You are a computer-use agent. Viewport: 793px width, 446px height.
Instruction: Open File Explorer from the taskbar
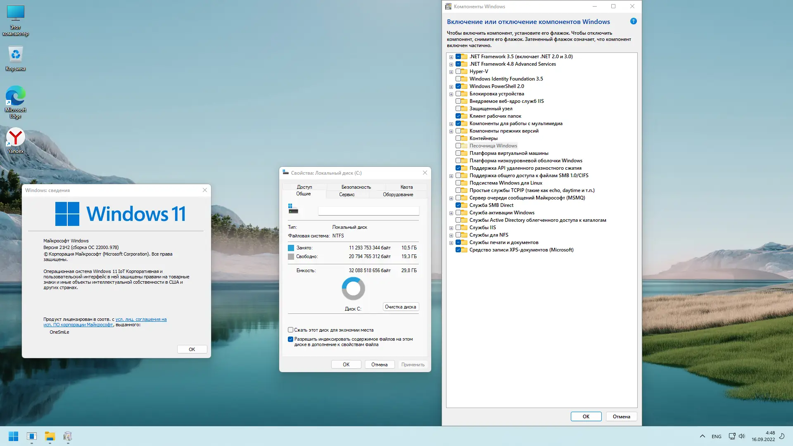tap(50, 436)
